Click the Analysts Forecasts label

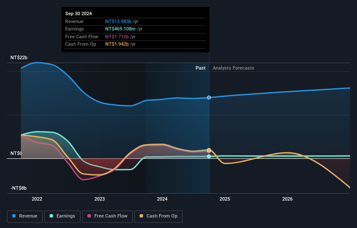pos(234,68)
